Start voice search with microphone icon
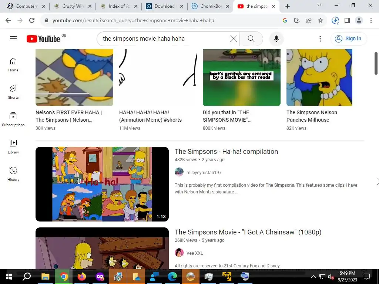 point(276,38)
